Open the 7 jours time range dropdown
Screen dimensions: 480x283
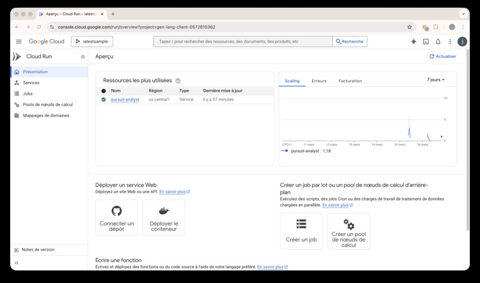point(435,80)
